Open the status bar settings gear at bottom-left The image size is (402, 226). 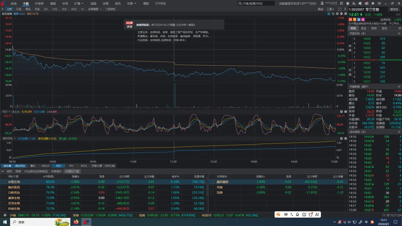pos(5,215)
